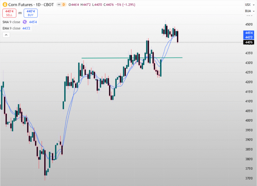Open the BUA unit dropdown
This screenshot has height=186, width=257.
(247, 11)
